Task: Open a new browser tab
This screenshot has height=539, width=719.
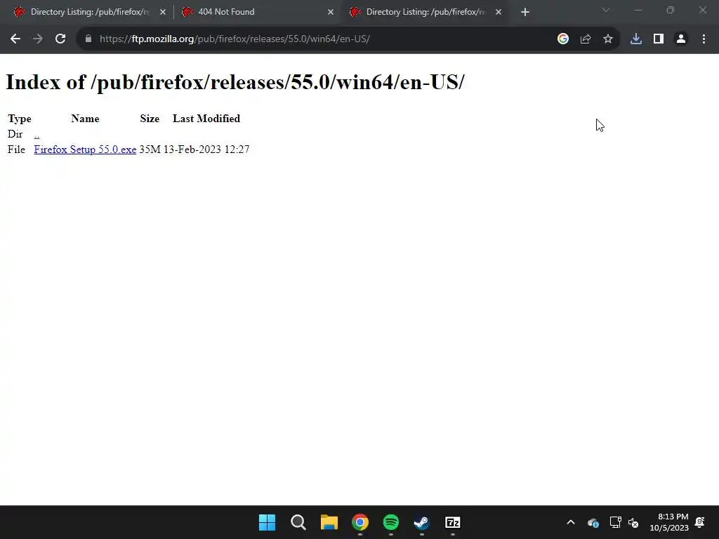Action: 525,12
